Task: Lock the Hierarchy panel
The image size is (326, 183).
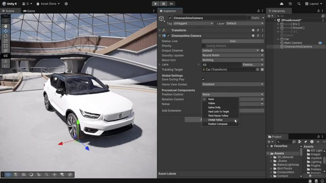Action: click(x=318, y=11)
